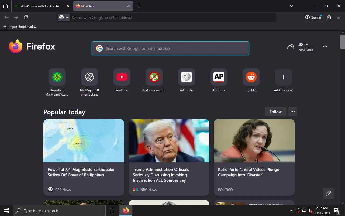Click the Firefox icon on the taskbar
Screen dimensions: 345x216
point(126,211)
